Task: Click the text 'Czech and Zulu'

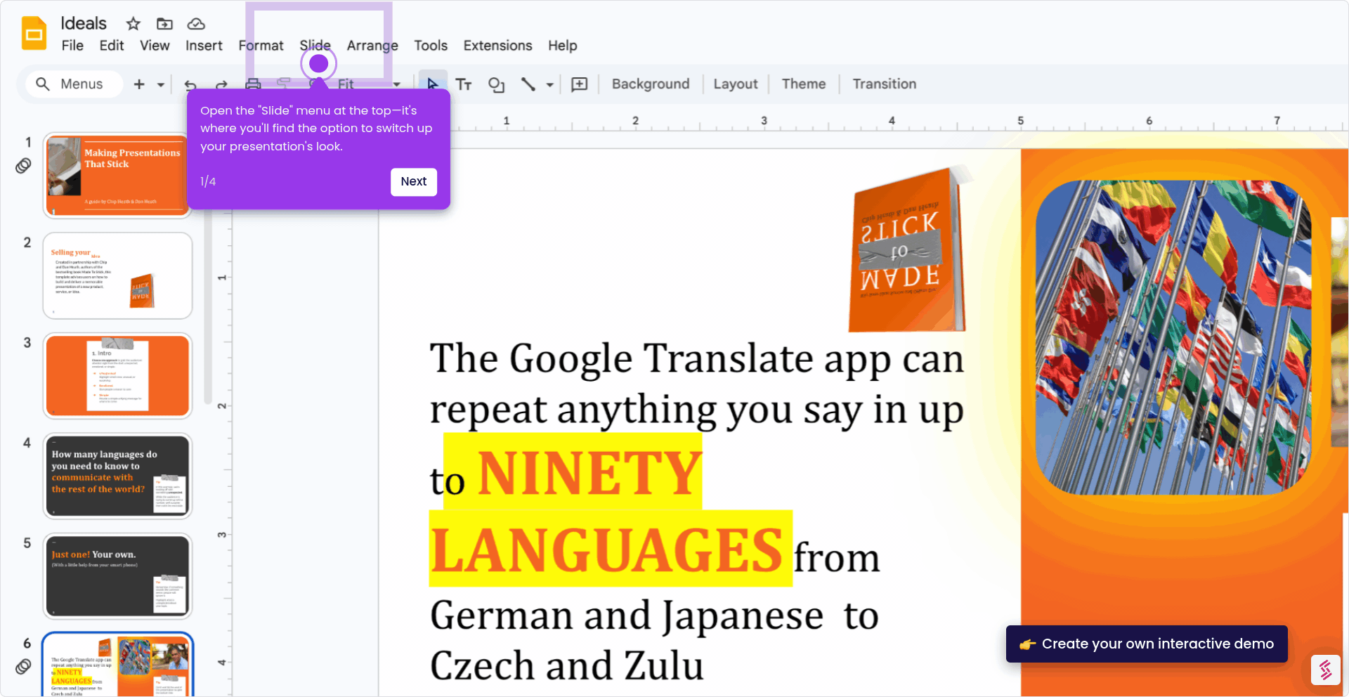Action: pyautogui.click(x=566, y=665)
